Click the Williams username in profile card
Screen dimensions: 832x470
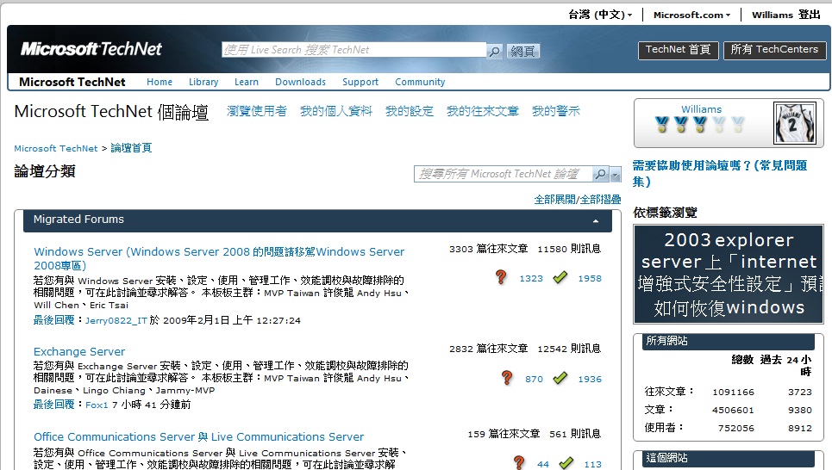tap(702, 109)
